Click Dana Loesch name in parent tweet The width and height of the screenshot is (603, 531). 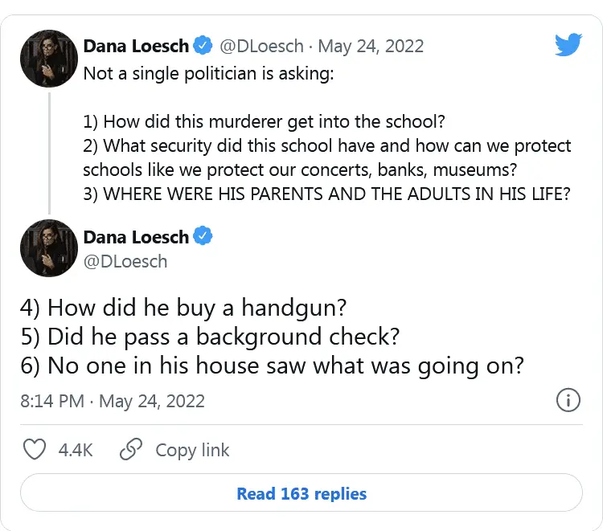[136, 46]
